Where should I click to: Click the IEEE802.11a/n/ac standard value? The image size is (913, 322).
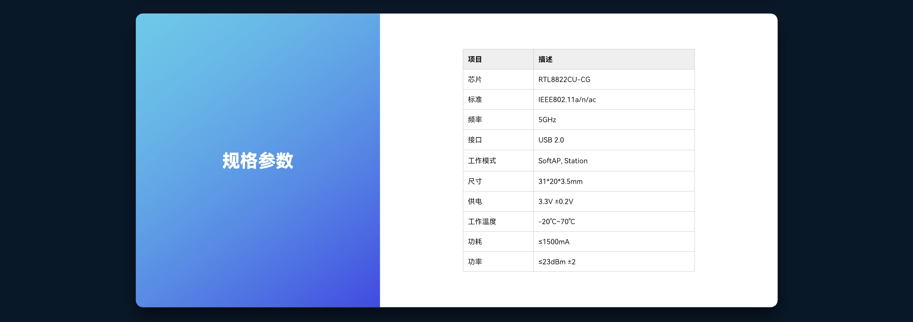point(567,100)
